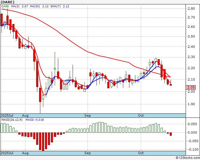Click the Aug label on price chart axis

25,115
